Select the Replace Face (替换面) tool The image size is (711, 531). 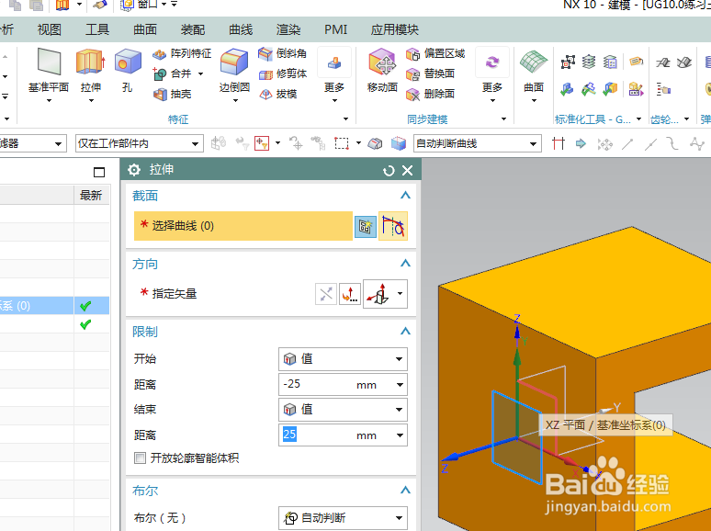(x=430, y=73)
